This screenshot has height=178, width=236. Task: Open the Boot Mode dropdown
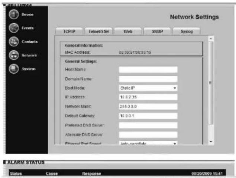tap(148, 88)
